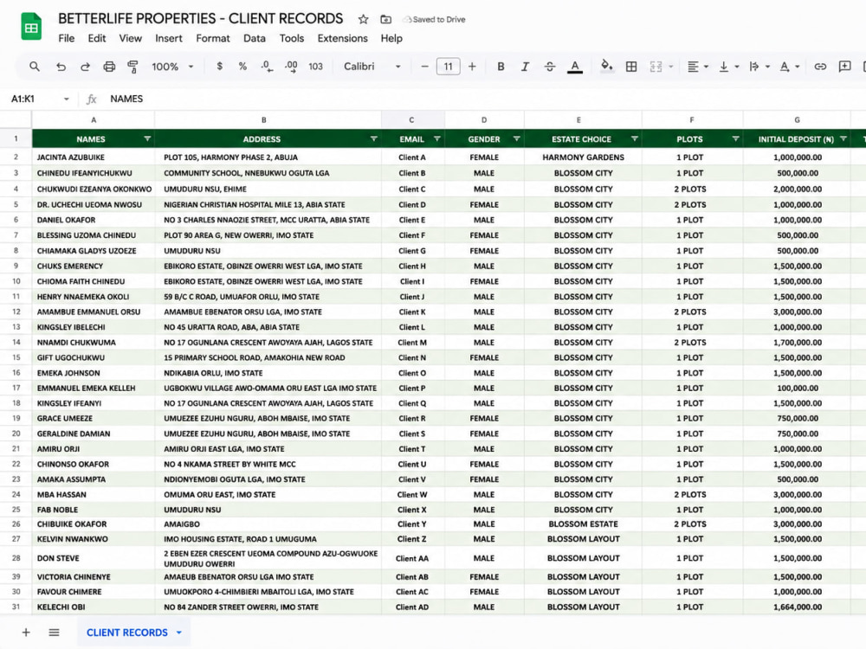Open the NAMES column filter
This screenshot has height=649, width=866.
click(x=147, y=139)
